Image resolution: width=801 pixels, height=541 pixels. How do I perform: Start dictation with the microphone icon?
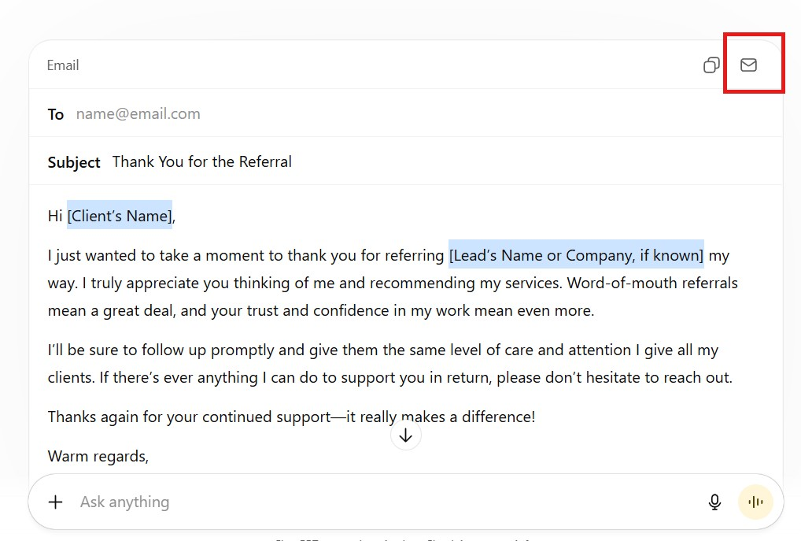(x=714, y=502)
